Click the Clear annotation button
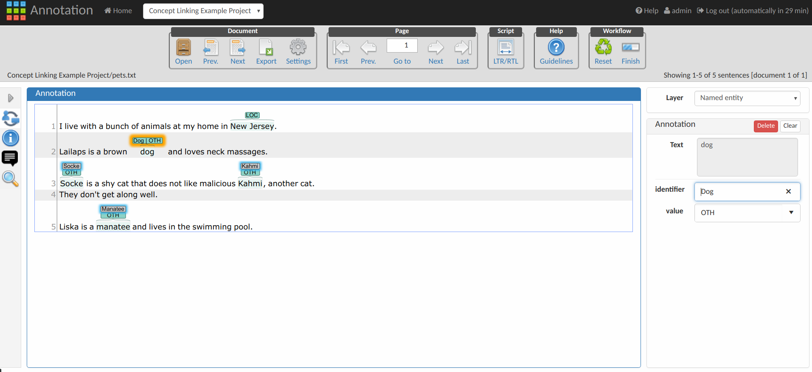Screen dimensions: 812x372 tap(790, 126)
